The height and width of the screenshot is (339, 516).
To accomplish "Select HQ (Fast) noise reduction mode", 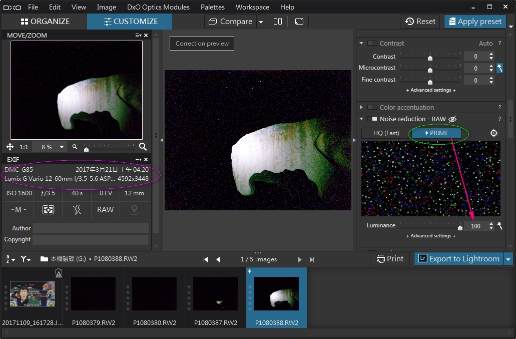I will pos(386,133).
